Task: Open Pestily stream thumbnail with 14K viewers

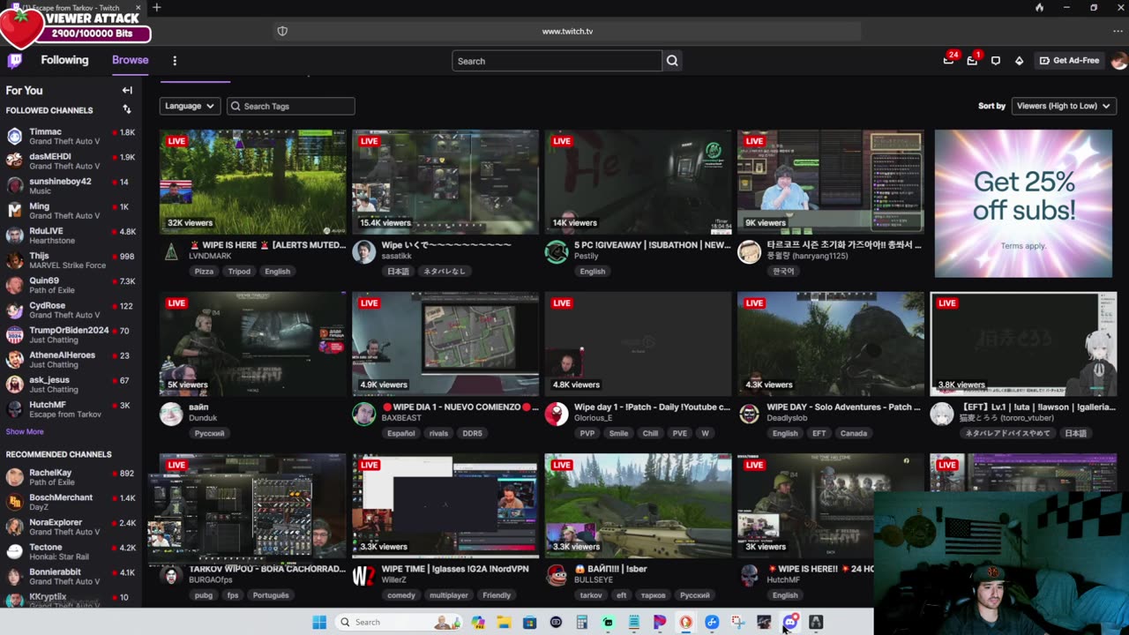Action: pyautogui.click(x=638, y=182)
